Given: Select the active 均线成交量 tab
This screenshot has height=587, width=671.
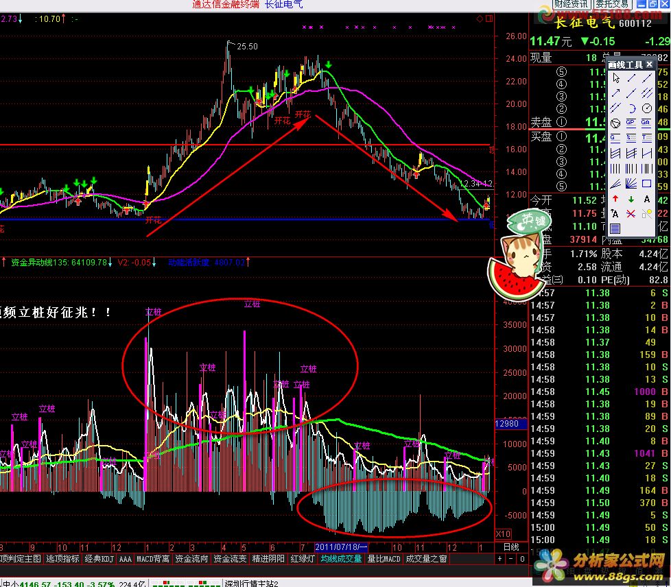Looking at the screenshot, I should pos(341,559).
